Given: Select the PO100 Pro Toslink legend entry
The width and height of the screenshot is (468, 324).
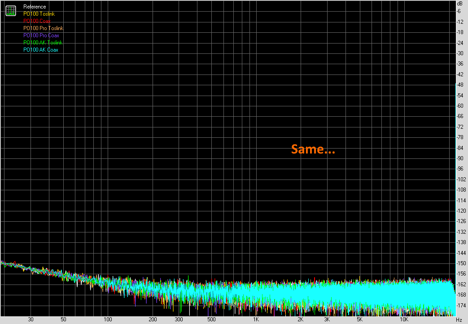Looking at the screenshot, I should point(43,28).
